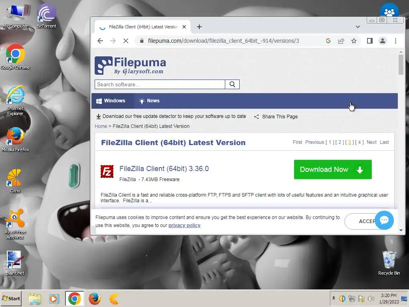Viewport: 409px width, 307px height.
Task: Open the paint.net desktop shortcut
Action: point(15,263)
